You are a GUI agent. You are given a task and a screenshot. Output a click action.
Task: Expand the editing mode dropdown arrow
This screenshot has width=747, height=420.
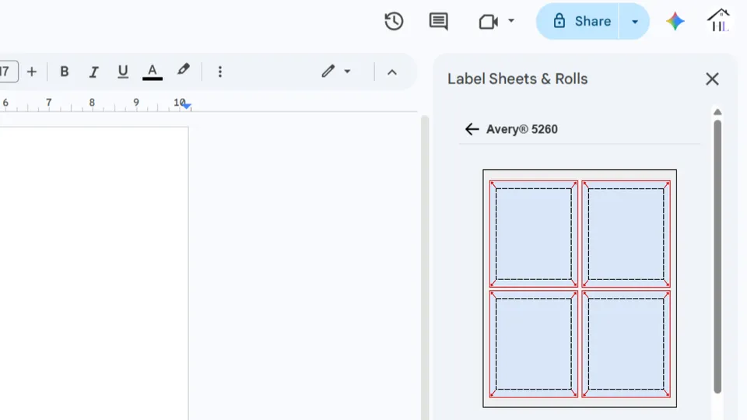click(x=347, y=72)
